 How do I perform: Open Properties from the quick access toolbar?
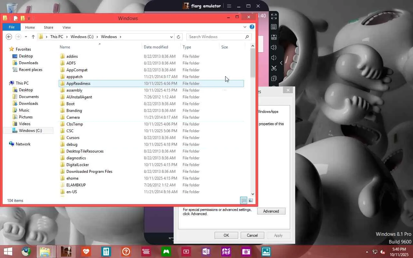tap(15, 18)
